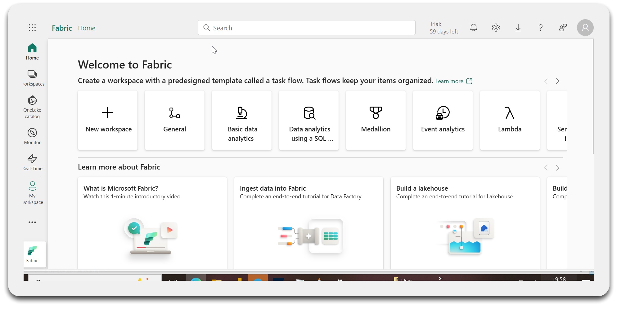
Task: Open Monitor in the sidebar
Action: click(x=32, y=136)
